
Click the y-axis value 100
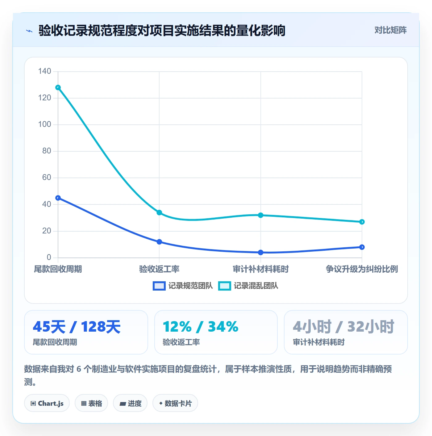tap(44, 124)
